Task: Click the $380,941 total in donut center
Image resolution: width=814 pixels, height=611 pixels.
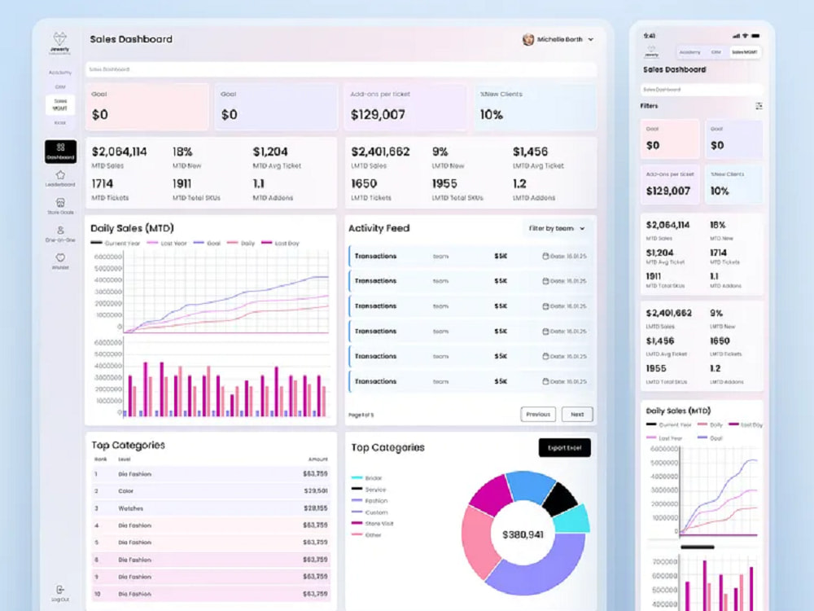Action: point(523,534)
